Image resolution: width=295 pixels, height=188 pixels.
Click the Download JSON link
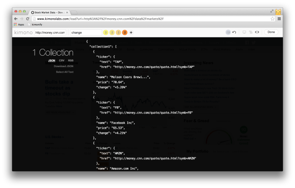coord(63,66)
